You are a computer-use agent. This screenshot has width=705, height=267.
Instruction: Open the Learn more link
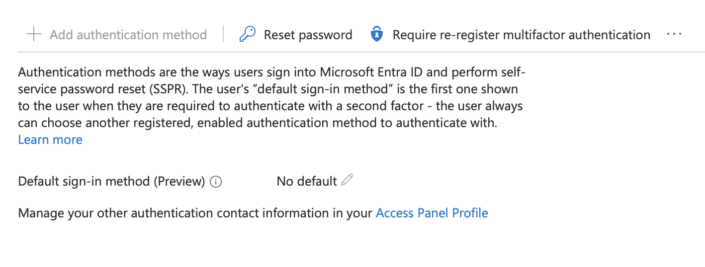[x=50, y=140]
